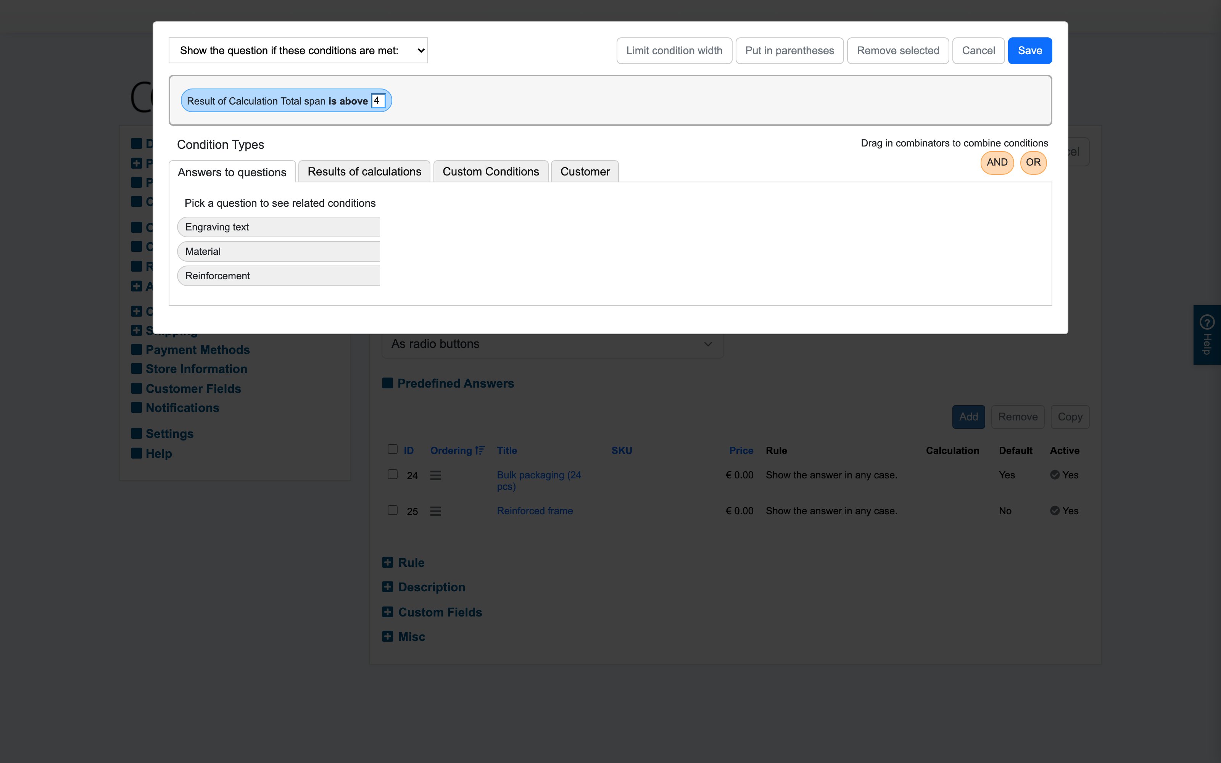The width and height of the screenshot is (1221, 763).
Task: Click the Copy answer button
Action: tap(1070, 417)
